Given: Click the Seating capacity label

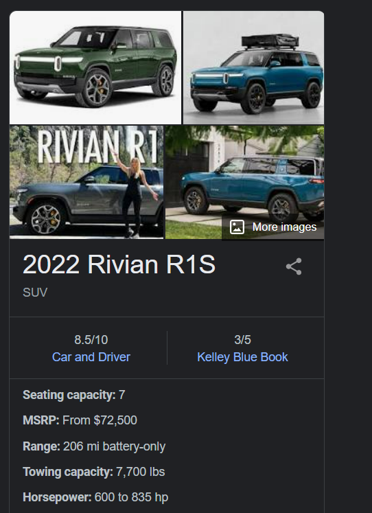Looking at the screenshot, I should point(69,395).
